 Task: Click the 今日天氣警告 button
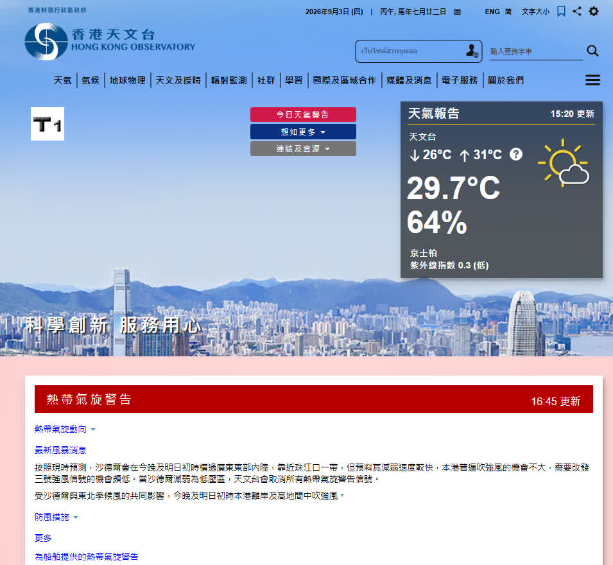tap(303, 114)
